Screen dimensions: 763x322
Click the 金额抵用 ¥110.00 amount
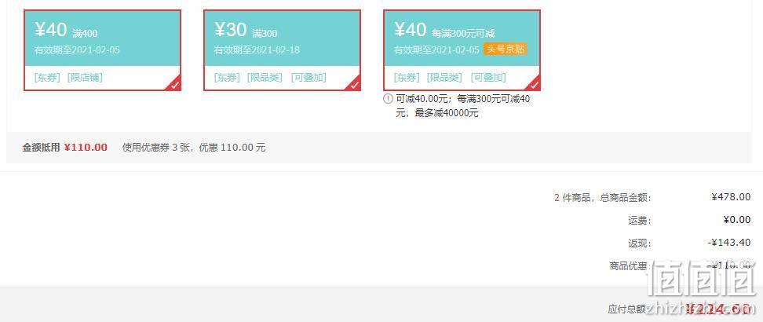pyautogui.click(x=86, y=148)
